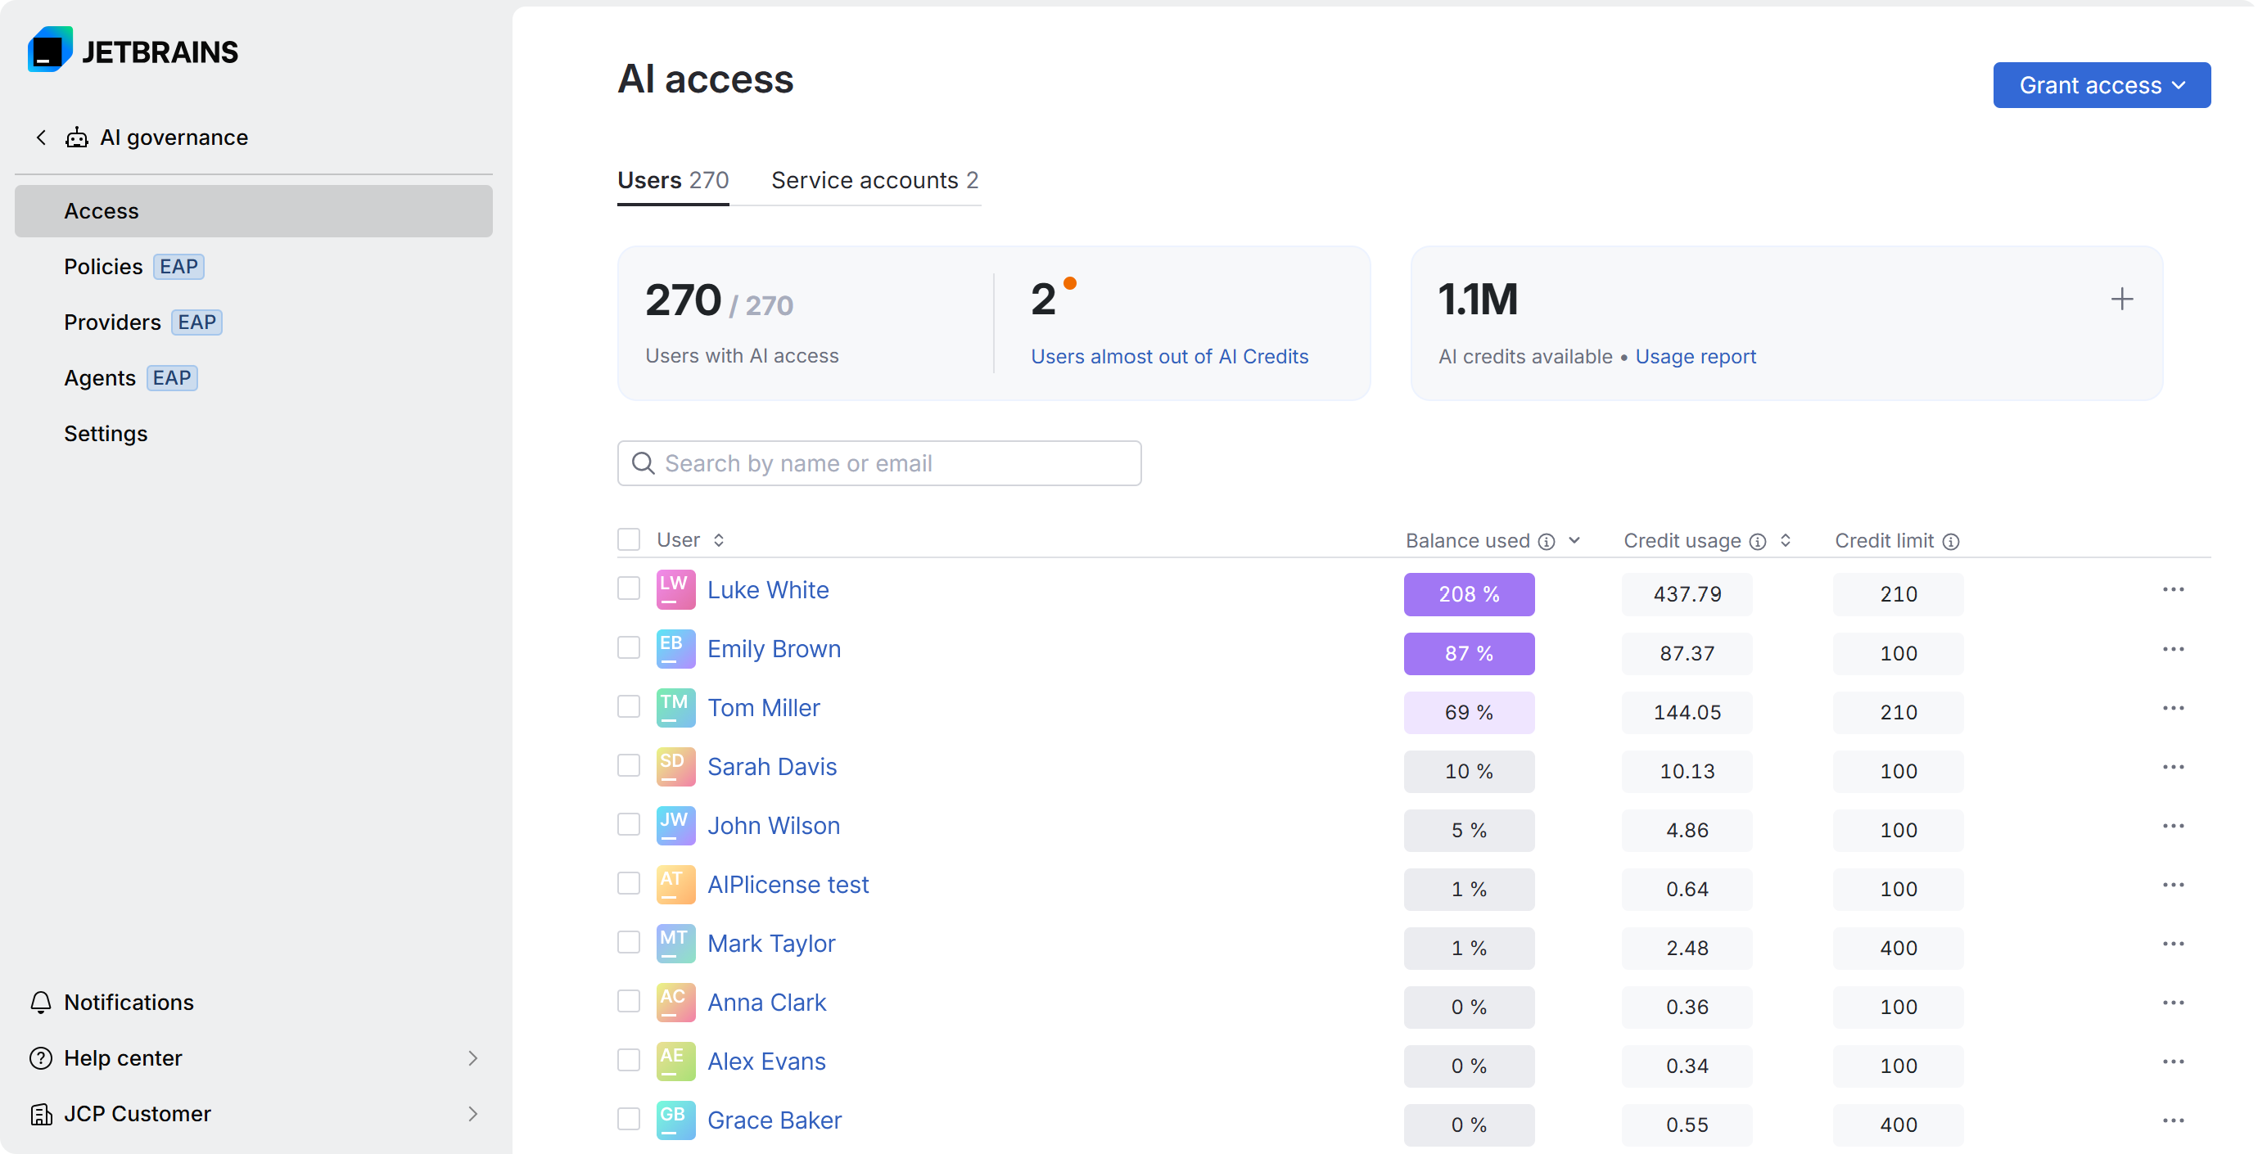The width and height of the screenshot is (2258, 1154).
Task: Check the box for Anna Clark
Action: click(629, 1001)
